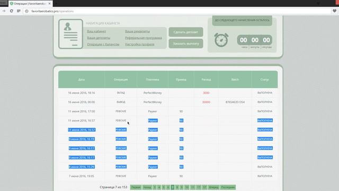Screen dimensions: 339x191
Task: Click the shield favicon on the Операции tab
Action: pos(12,4)
